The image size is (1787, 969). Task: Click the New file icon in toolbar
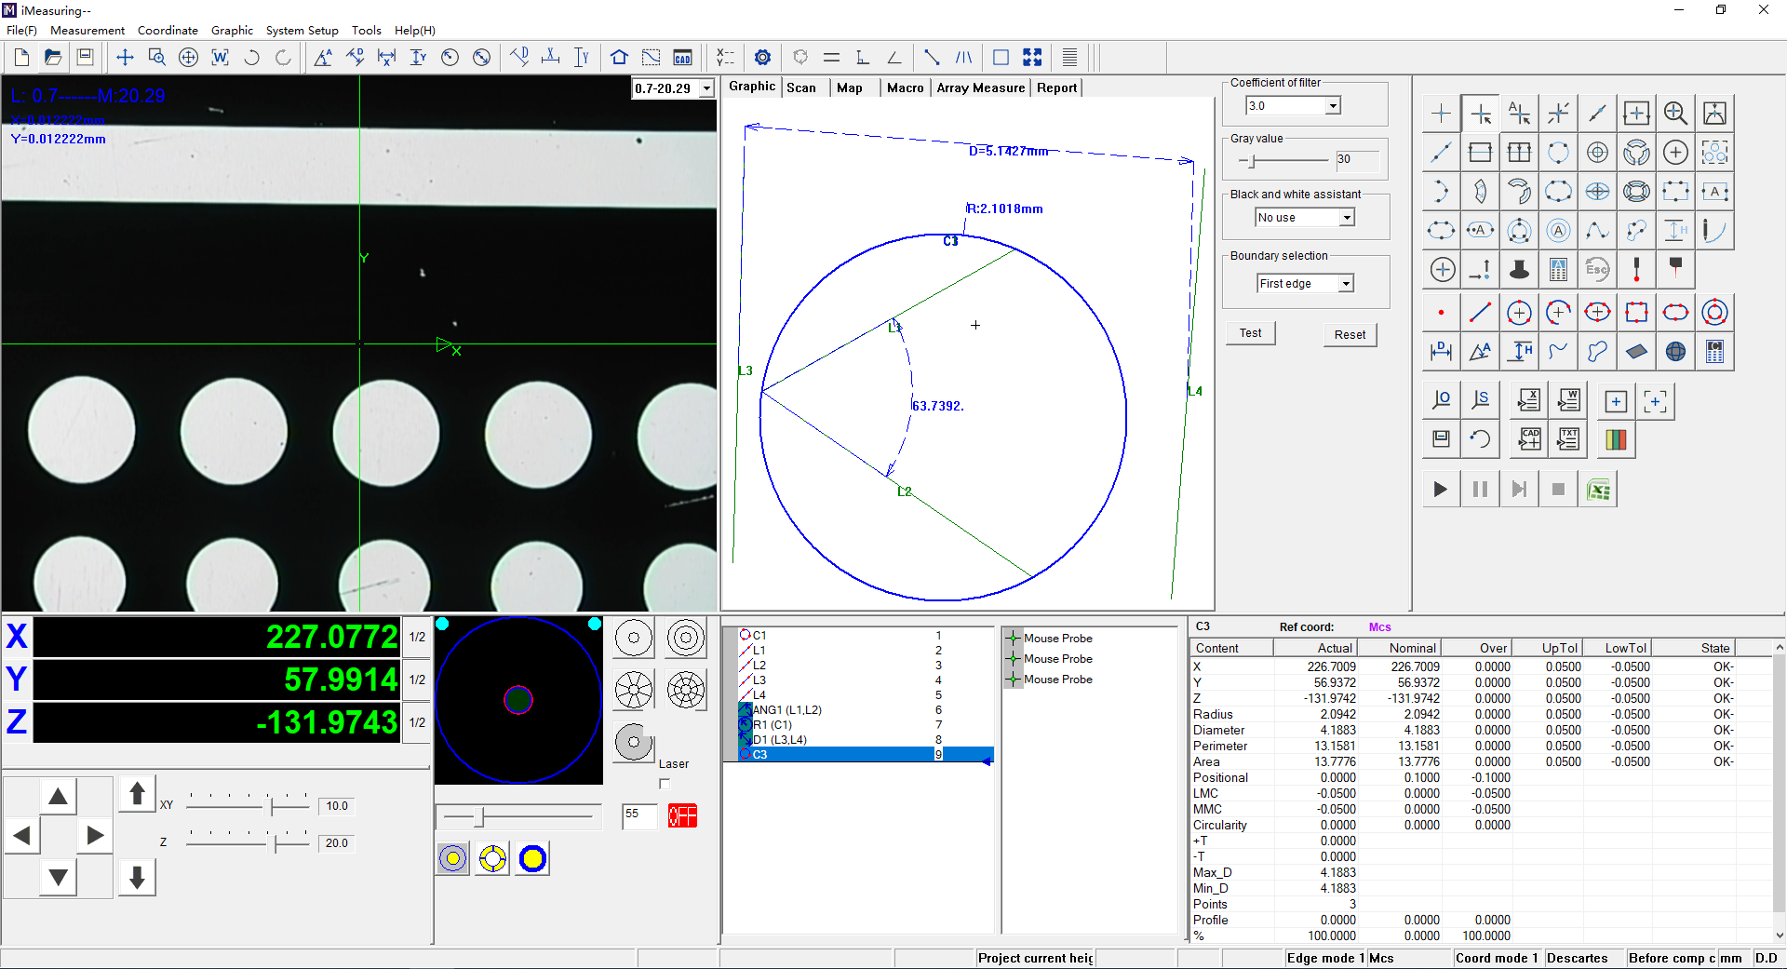21,58
